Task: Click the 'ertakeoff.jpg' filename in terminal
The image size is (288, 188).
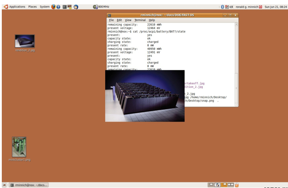Action: [195, 83]
